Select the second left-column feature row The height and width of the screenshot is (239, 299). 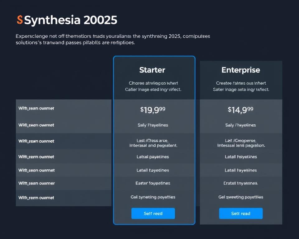pyautogui.click(x=64, y=125)
